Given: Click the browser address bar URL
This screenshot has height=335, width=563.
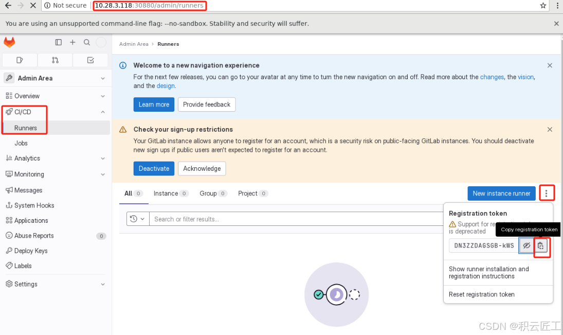Looking at the screenshot, I should (149, 5).
